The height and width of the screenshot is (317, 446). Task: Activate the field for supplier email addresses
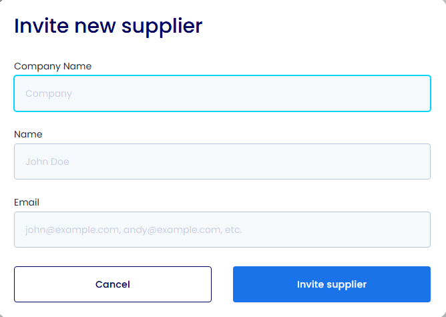222,230
